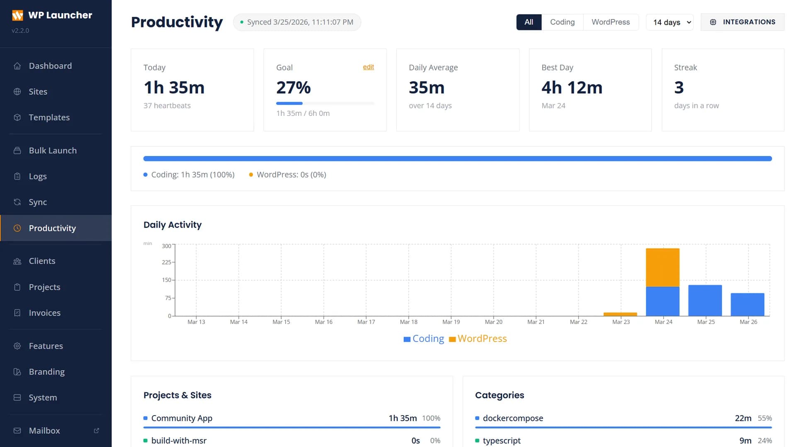Switch to the WordPress filter tab
Viewport: 796px width, 447px height.
(x=610, y=22)
